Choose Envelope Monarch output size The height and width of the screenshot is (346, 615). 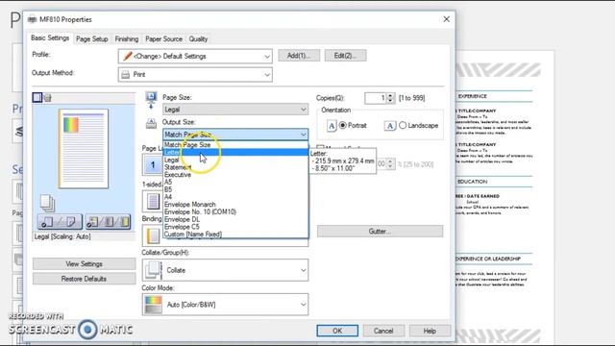click(x=235, y=205)
